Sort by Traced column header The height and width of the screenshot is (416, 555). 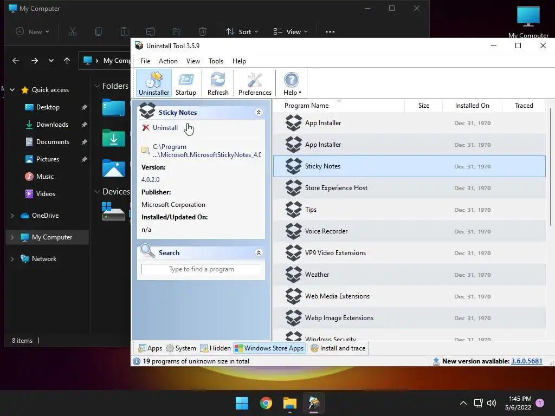(x=524, y=106)
